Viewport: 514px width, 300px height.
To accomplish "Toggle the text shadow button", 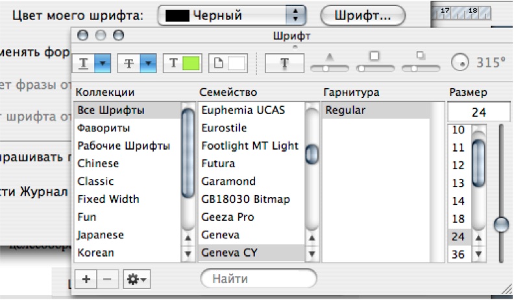I will click(284, 63).
